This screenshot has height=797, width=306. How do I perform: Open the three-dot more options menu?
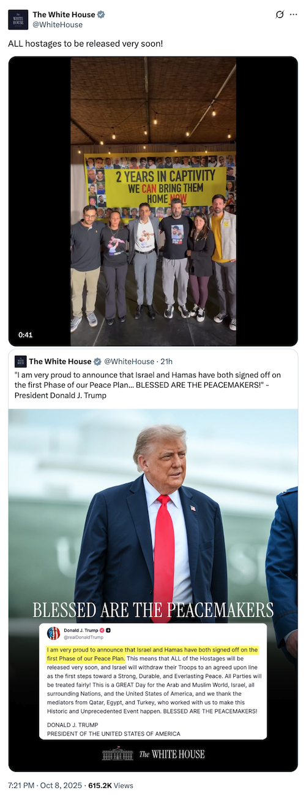(x=293, y=14)
